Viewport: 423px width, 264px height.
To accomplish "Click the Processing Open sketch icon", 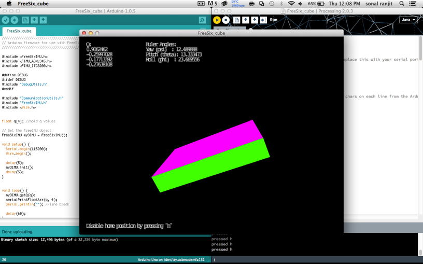I will click(x=246, y=20).
